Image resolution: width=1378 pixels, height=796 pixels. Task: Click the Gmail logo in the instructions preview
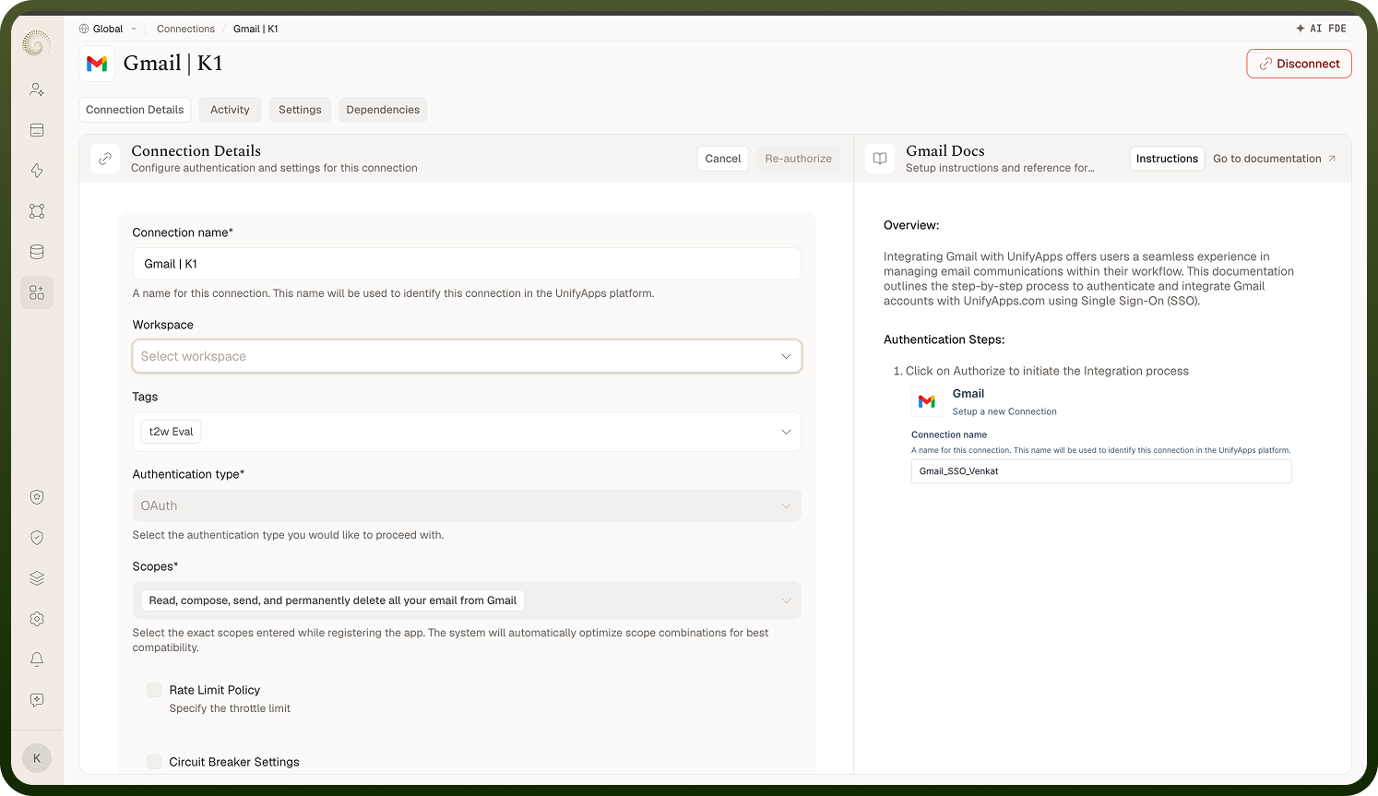[927, 401]
